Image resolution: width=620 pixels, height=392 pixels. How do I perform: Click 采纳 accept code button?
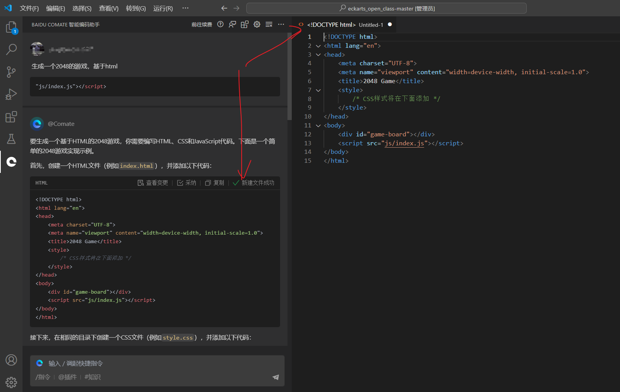tap(187, 183)
